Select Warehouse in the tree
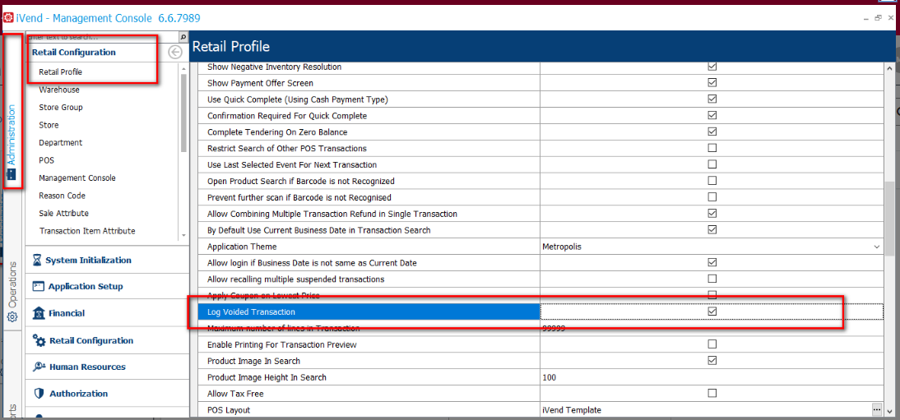The image size is (900, 420). tap(59, 90)
